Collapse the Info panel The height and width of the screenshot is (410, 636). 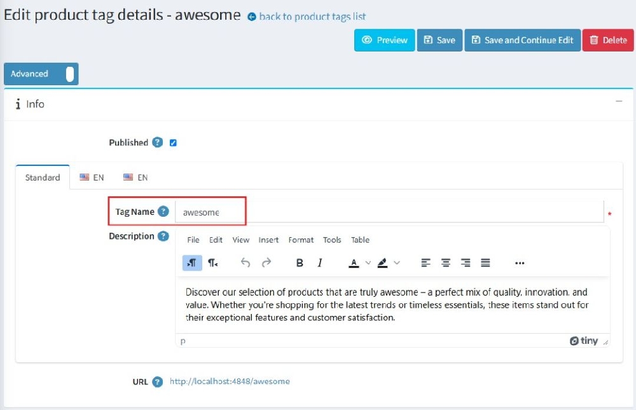pos(619,101)
